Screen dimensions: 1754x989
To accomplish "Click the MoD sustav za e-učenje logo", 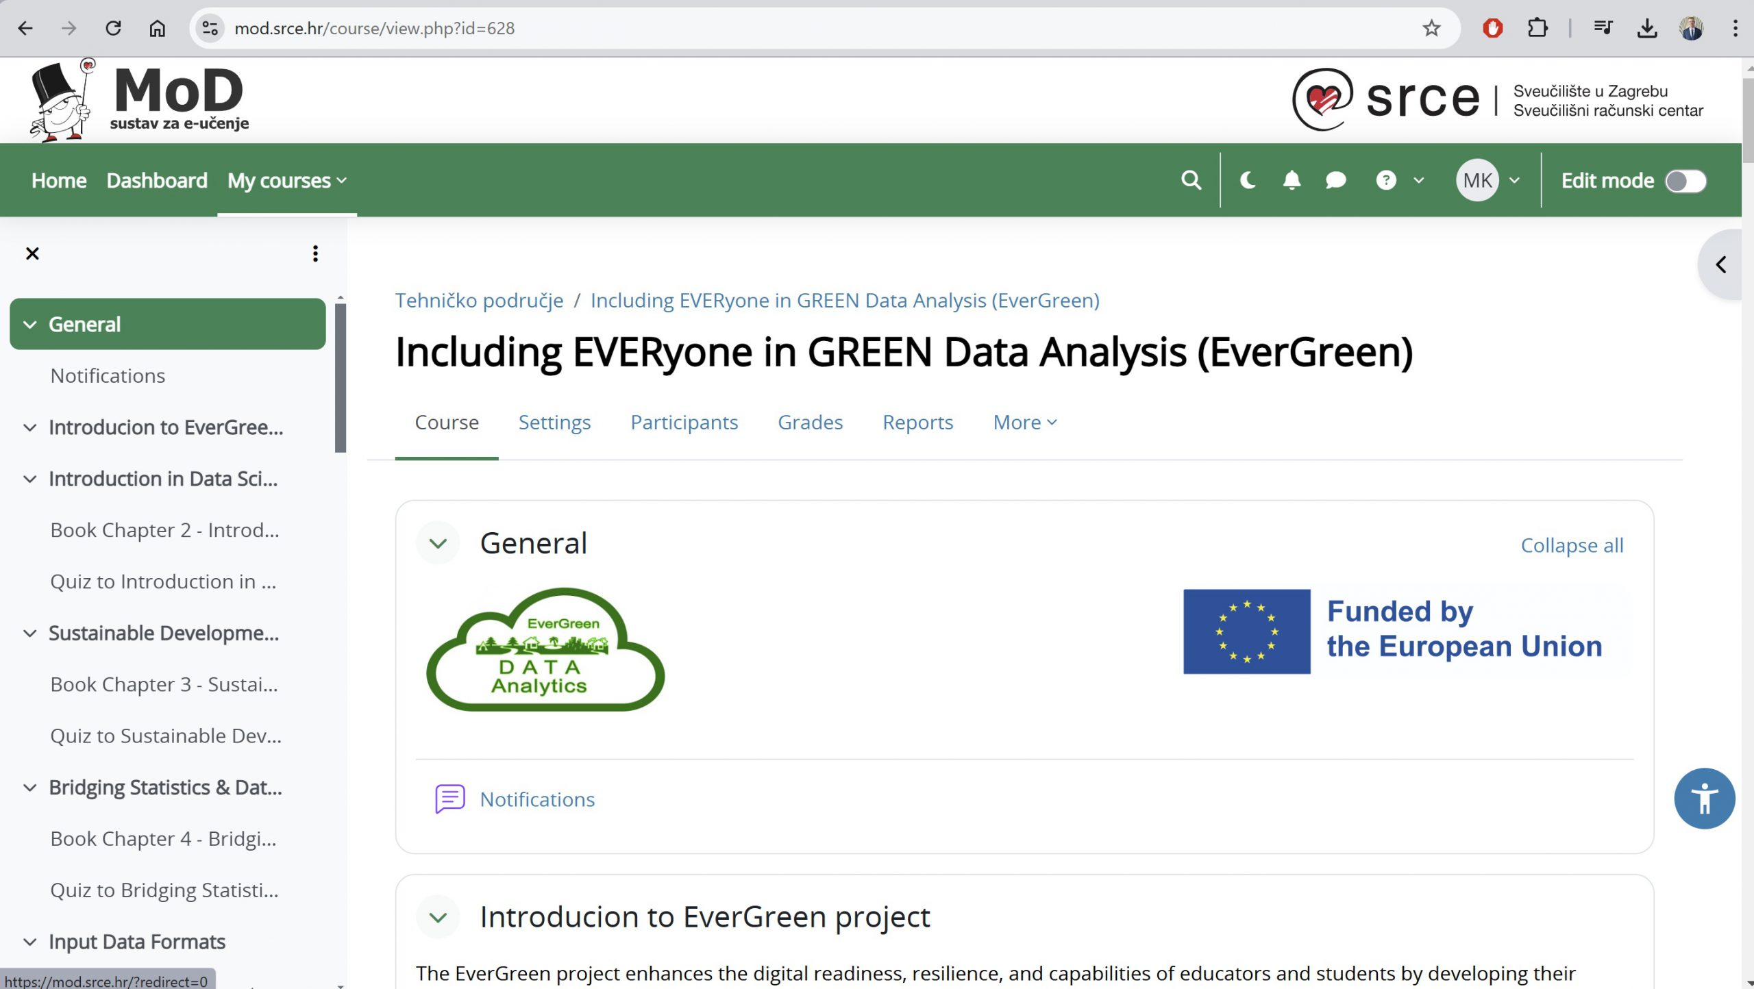I will 139,100.
